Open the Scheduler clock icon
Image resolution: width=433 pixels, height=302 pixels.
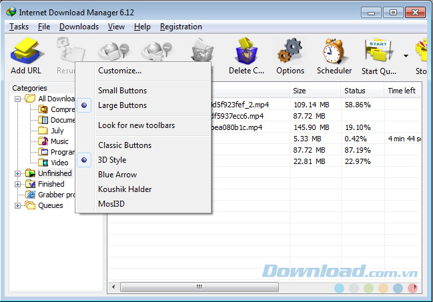(334, 51)
